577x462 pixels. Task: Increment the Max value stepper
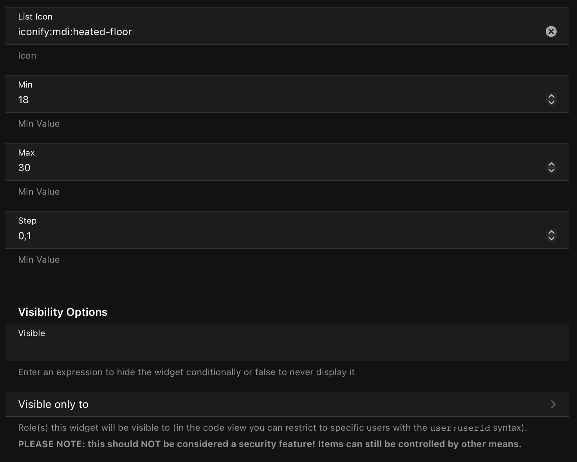551,165
